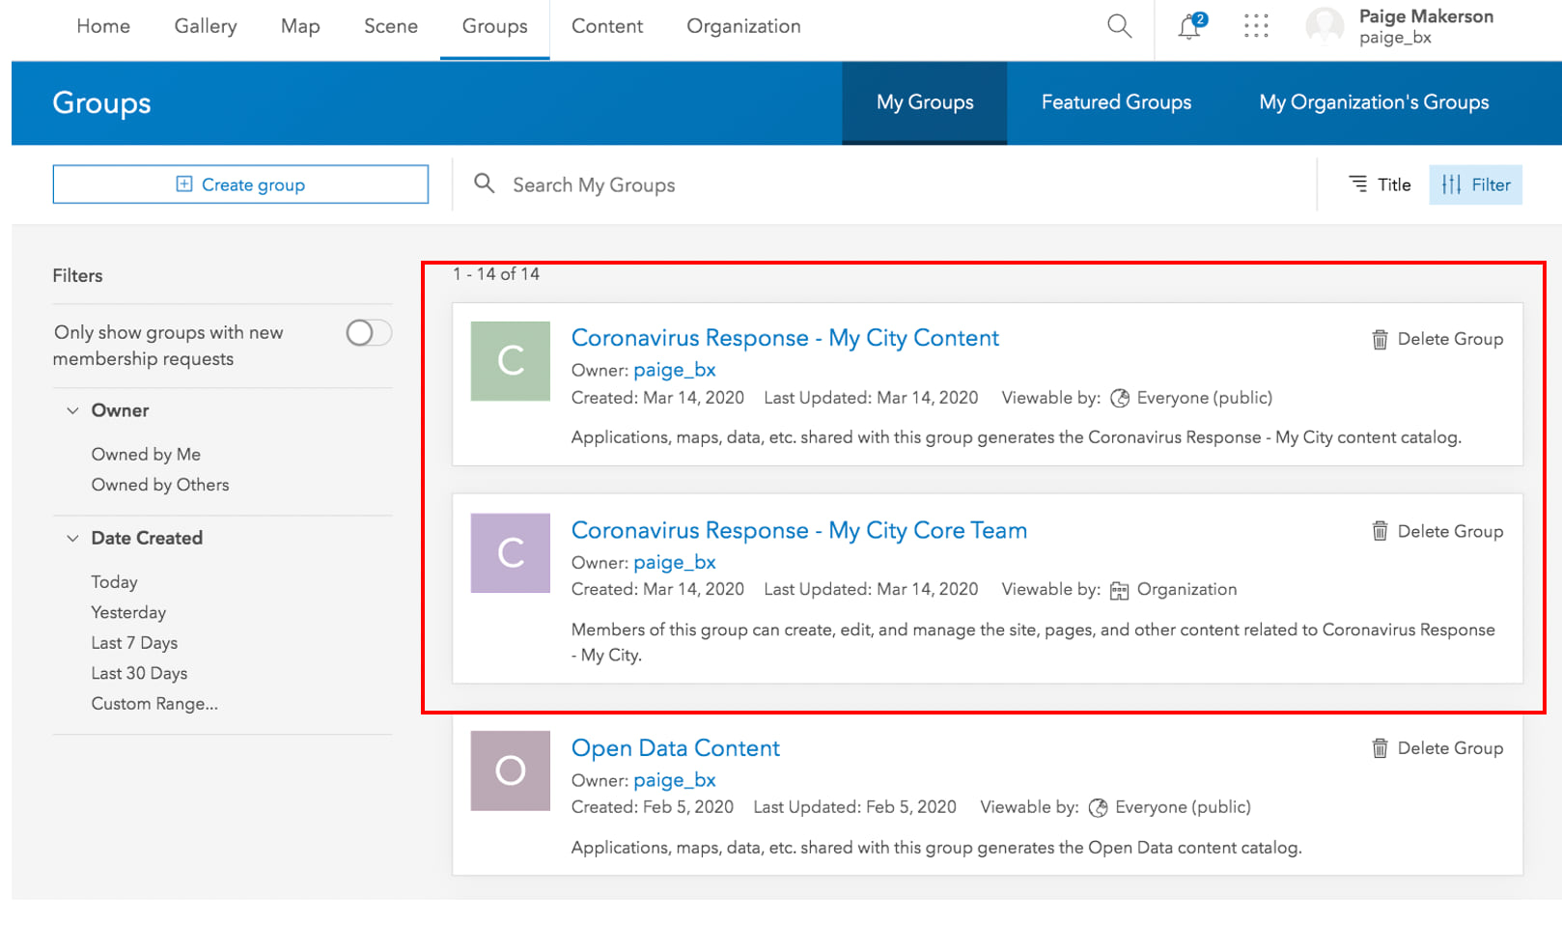
Task: Open the Content menu item
Action: 606,27
